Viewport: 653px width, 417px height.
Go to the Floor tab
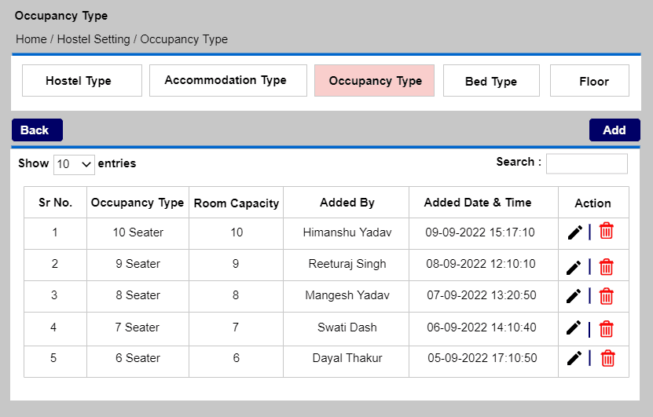click(x=589, y=81)
